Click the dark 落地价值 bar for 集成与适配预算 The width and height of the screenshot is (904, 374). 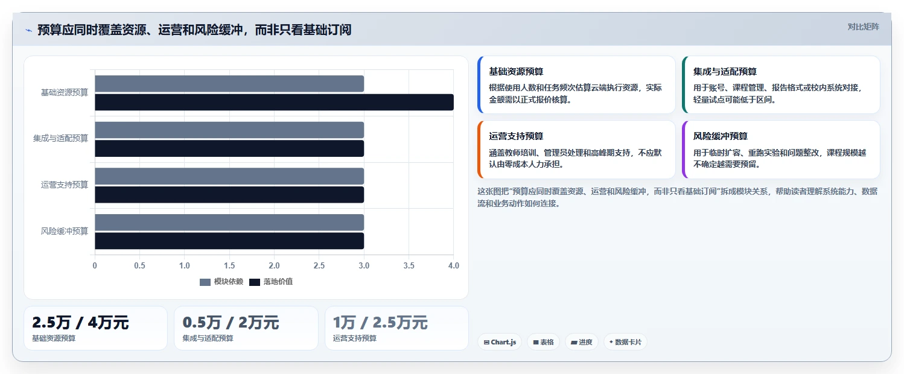point(229,148)
